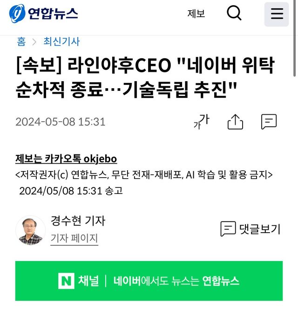This screenshot has width=298, height=318.
Task: Open 최신기사 breadcrumb
Action: 61,41
